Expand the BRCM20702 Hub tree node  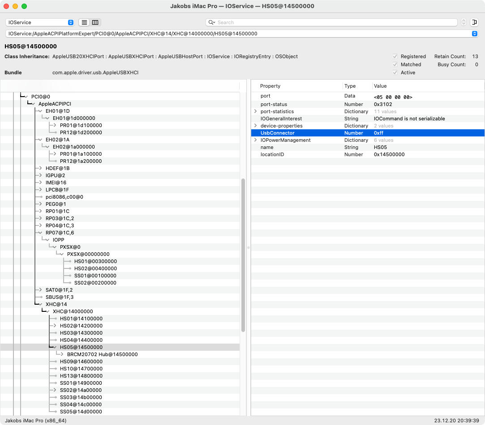62,354
